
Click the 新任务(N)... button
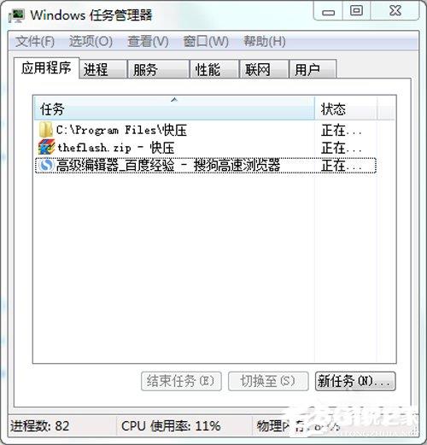tap(355, 381)
